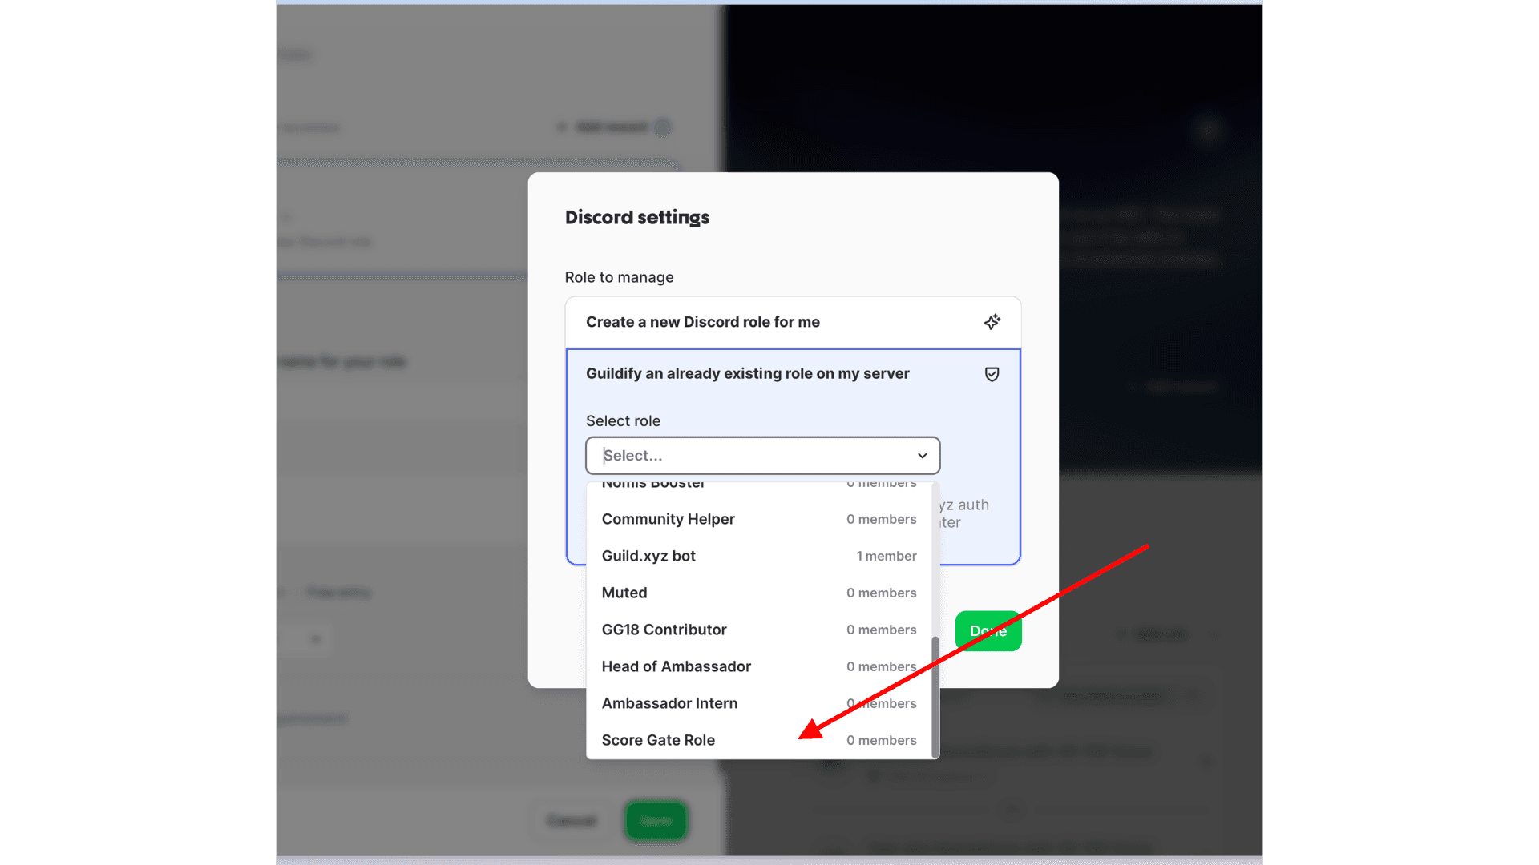Click the shield check icon on Guildify option
The image size is (1539, 865).
[x=992, y=374]
